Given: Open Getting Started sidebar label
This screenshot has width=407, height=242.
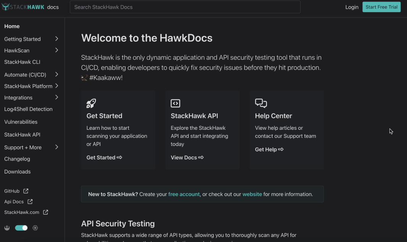Looking at the screenshot, I should (22, 39).
